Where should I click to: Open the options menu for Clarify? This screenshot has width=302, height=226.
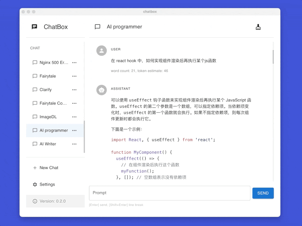point(74,90)
